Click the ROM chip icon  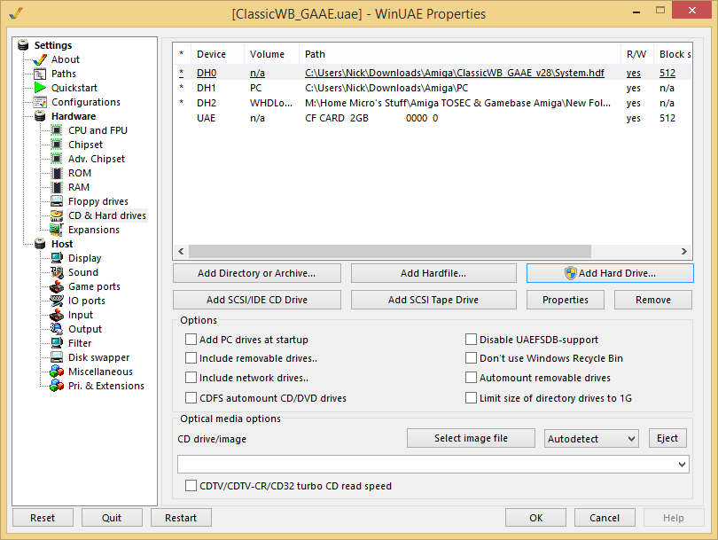click(x=57, y=173)
